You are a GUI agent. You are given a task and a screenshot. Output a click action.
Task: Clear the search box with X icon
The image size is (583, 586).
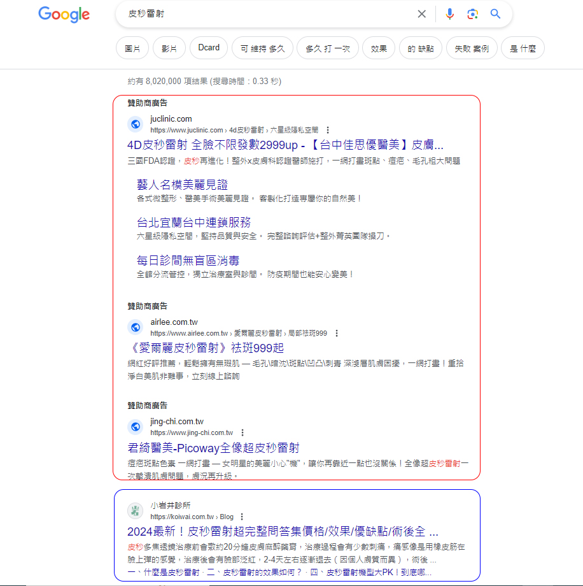coord(421,14)
